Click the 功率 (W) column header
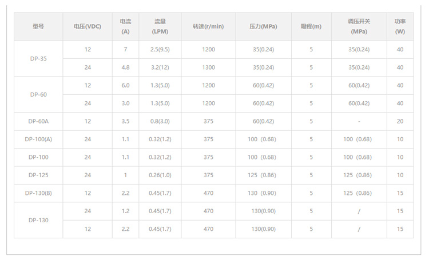Viewport: 429px width, 264px height. [400, 26]
